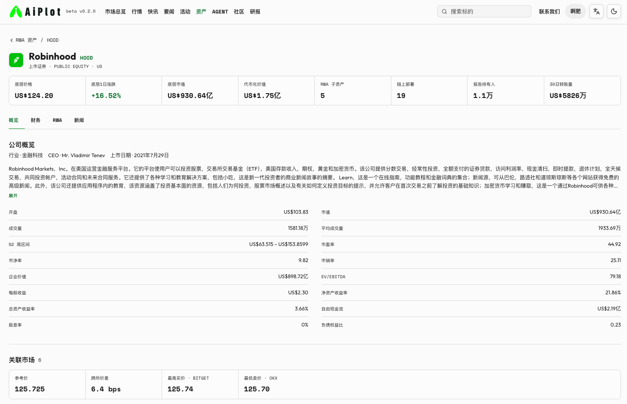Open 资产 in the top navigation

(201, 12)
